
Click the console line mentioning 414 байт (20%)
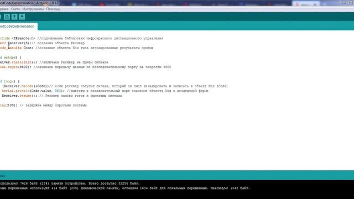(x=125, y=188)
